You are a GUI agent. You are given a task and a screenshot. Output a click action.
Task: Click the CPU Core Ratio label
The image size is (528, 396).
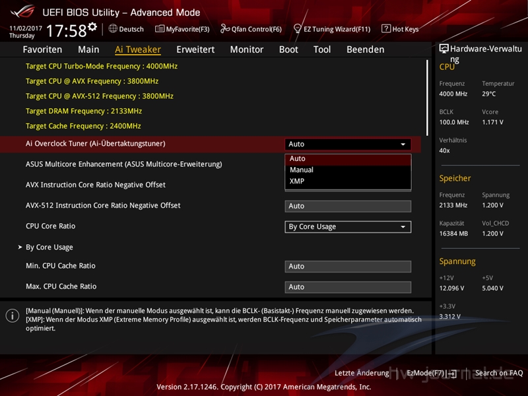51,226
